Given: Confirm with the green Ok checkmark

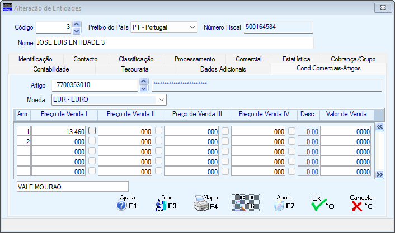Looking at the screenshot, I should click(x=318, y=205).
